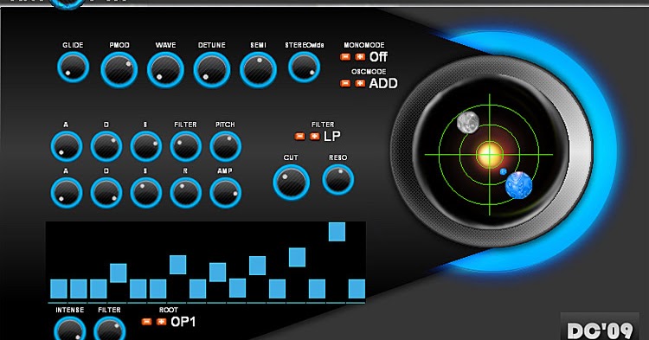Click the first sequencer step block

tap(58, 289)
